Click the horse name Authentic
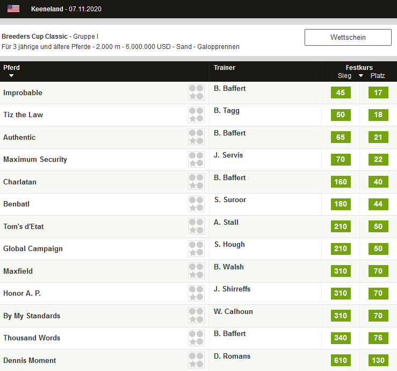The width and height of the screenshot is (397, 371). tap(19, 137)
